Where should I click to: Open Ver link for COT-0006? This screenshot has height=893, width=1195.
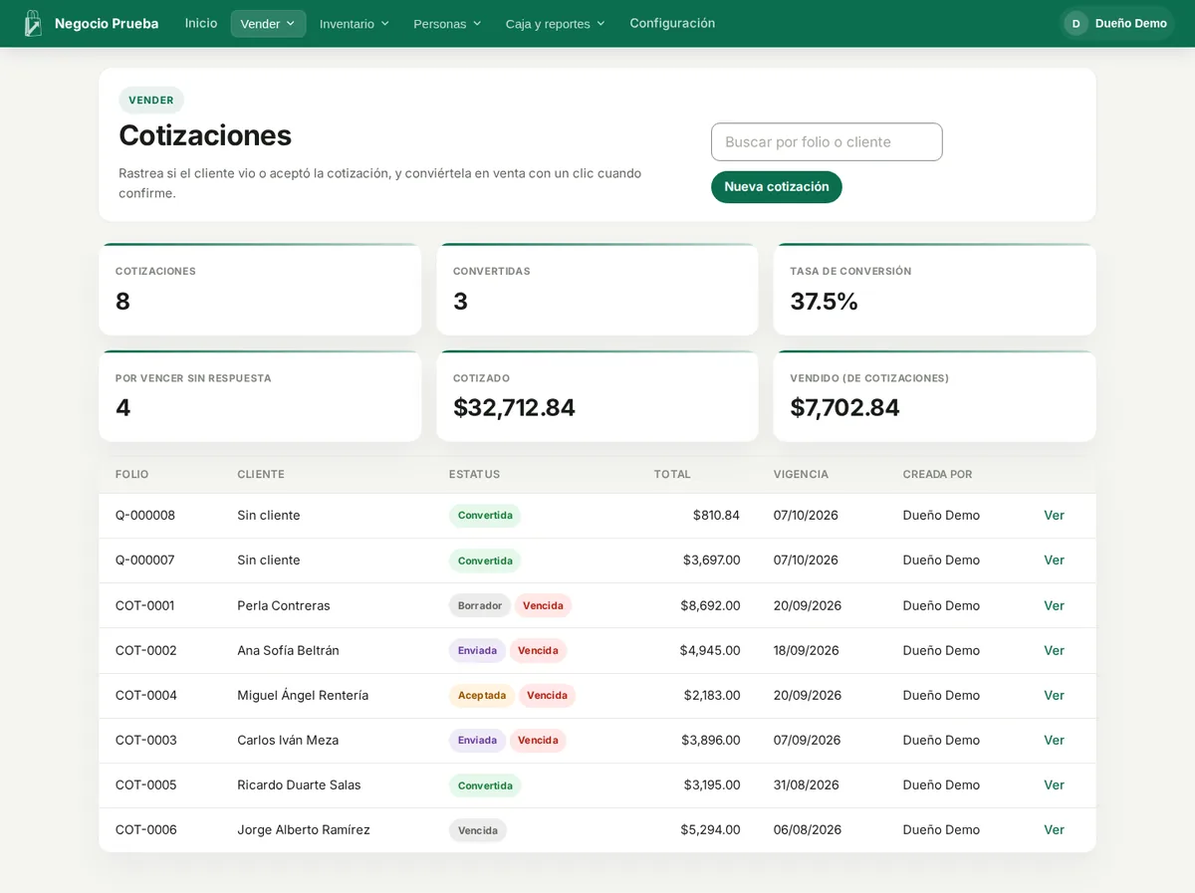pyautogui.click(x=1054, y=829)
